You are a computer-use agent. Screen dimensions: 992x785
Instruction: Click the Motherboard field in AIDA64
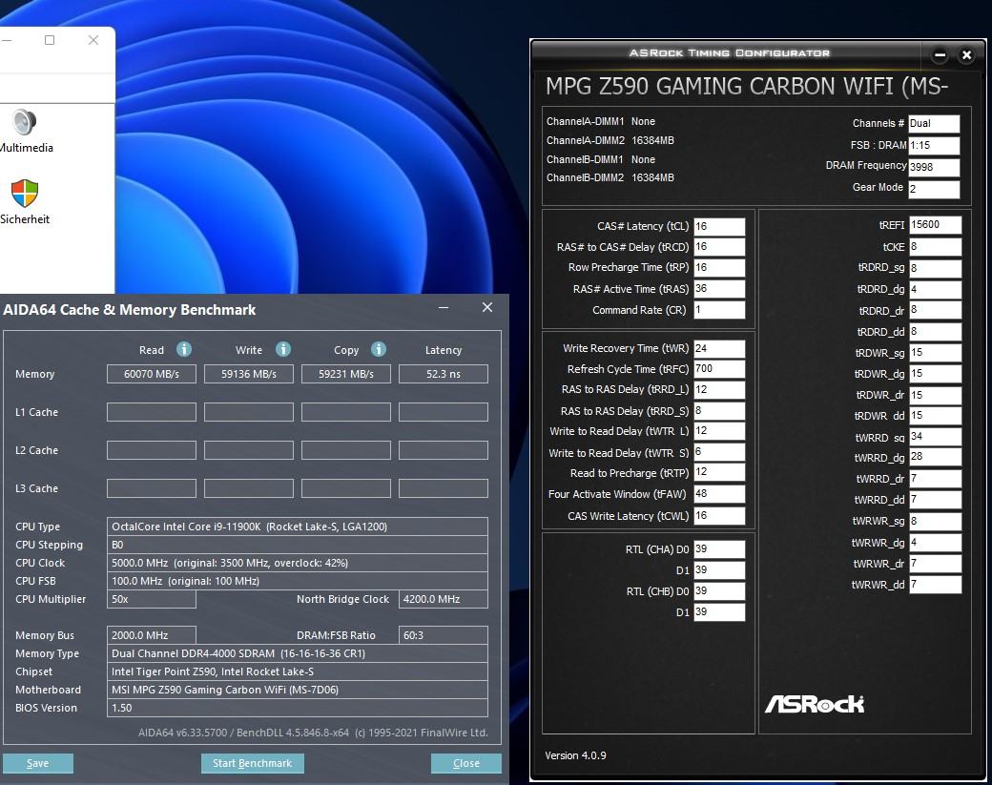coord(298,690)
